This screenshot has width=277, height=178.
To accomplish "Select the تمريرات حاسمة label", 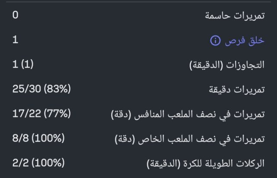I will [x=234, y=16].
